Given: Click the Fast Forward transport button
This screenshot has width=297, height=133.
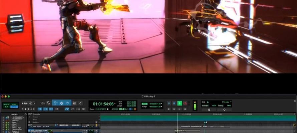Looking at the screenshot, I should coord(180,109).
